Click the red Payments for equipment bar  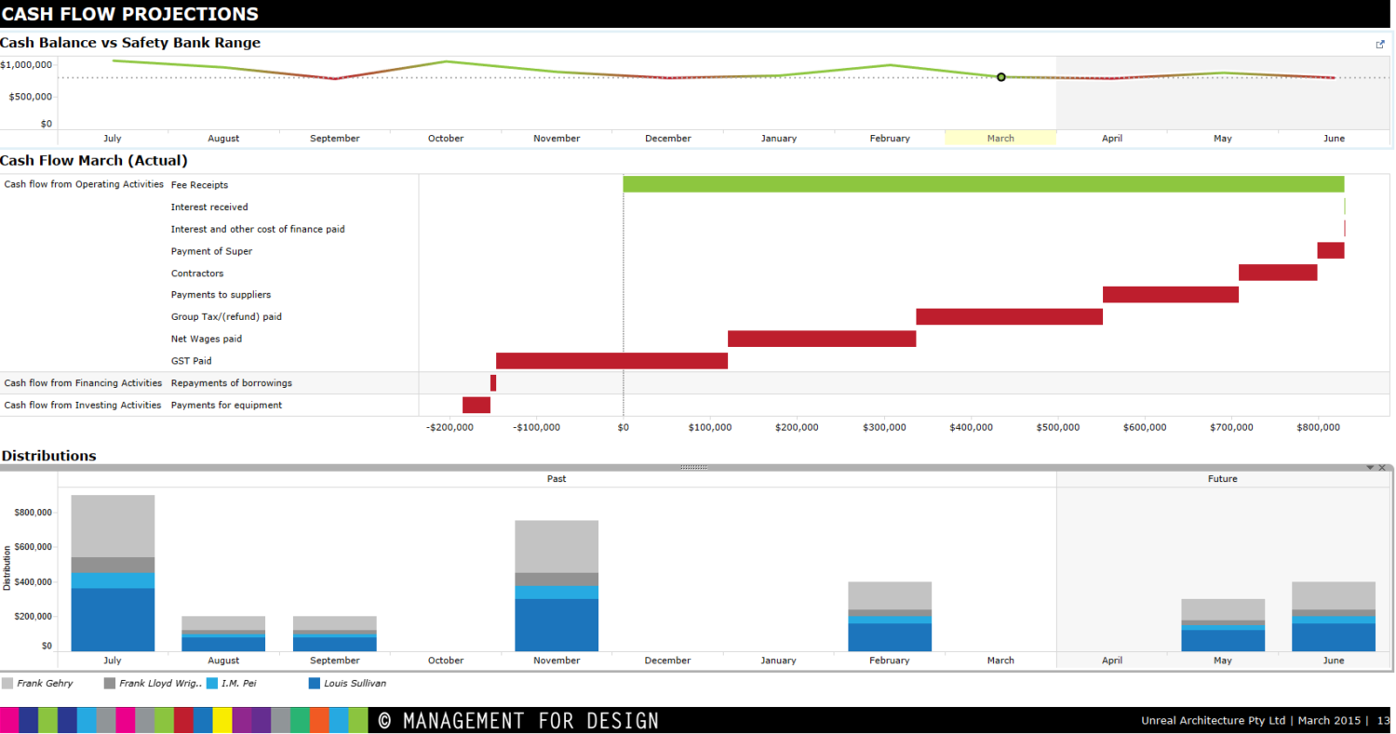click(x=477, y=405)
